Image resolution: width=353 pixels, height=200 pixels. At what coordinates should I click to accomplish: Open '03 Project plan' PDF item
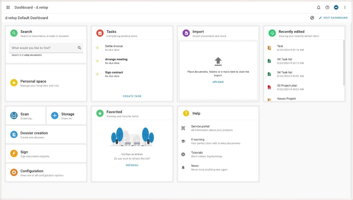pos(287,87)
